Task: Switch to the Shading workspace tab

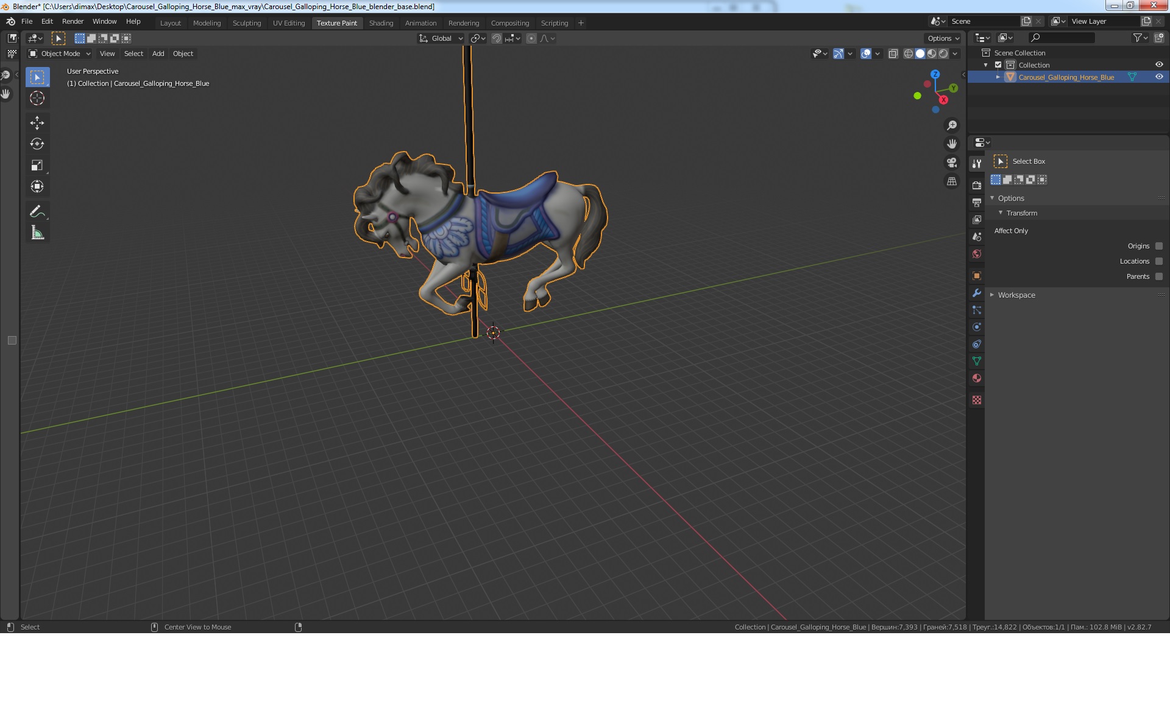Action: 381,23
